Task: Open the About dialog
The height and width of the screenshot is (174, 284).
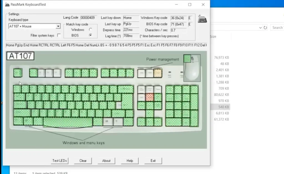Action: (106, 161)
